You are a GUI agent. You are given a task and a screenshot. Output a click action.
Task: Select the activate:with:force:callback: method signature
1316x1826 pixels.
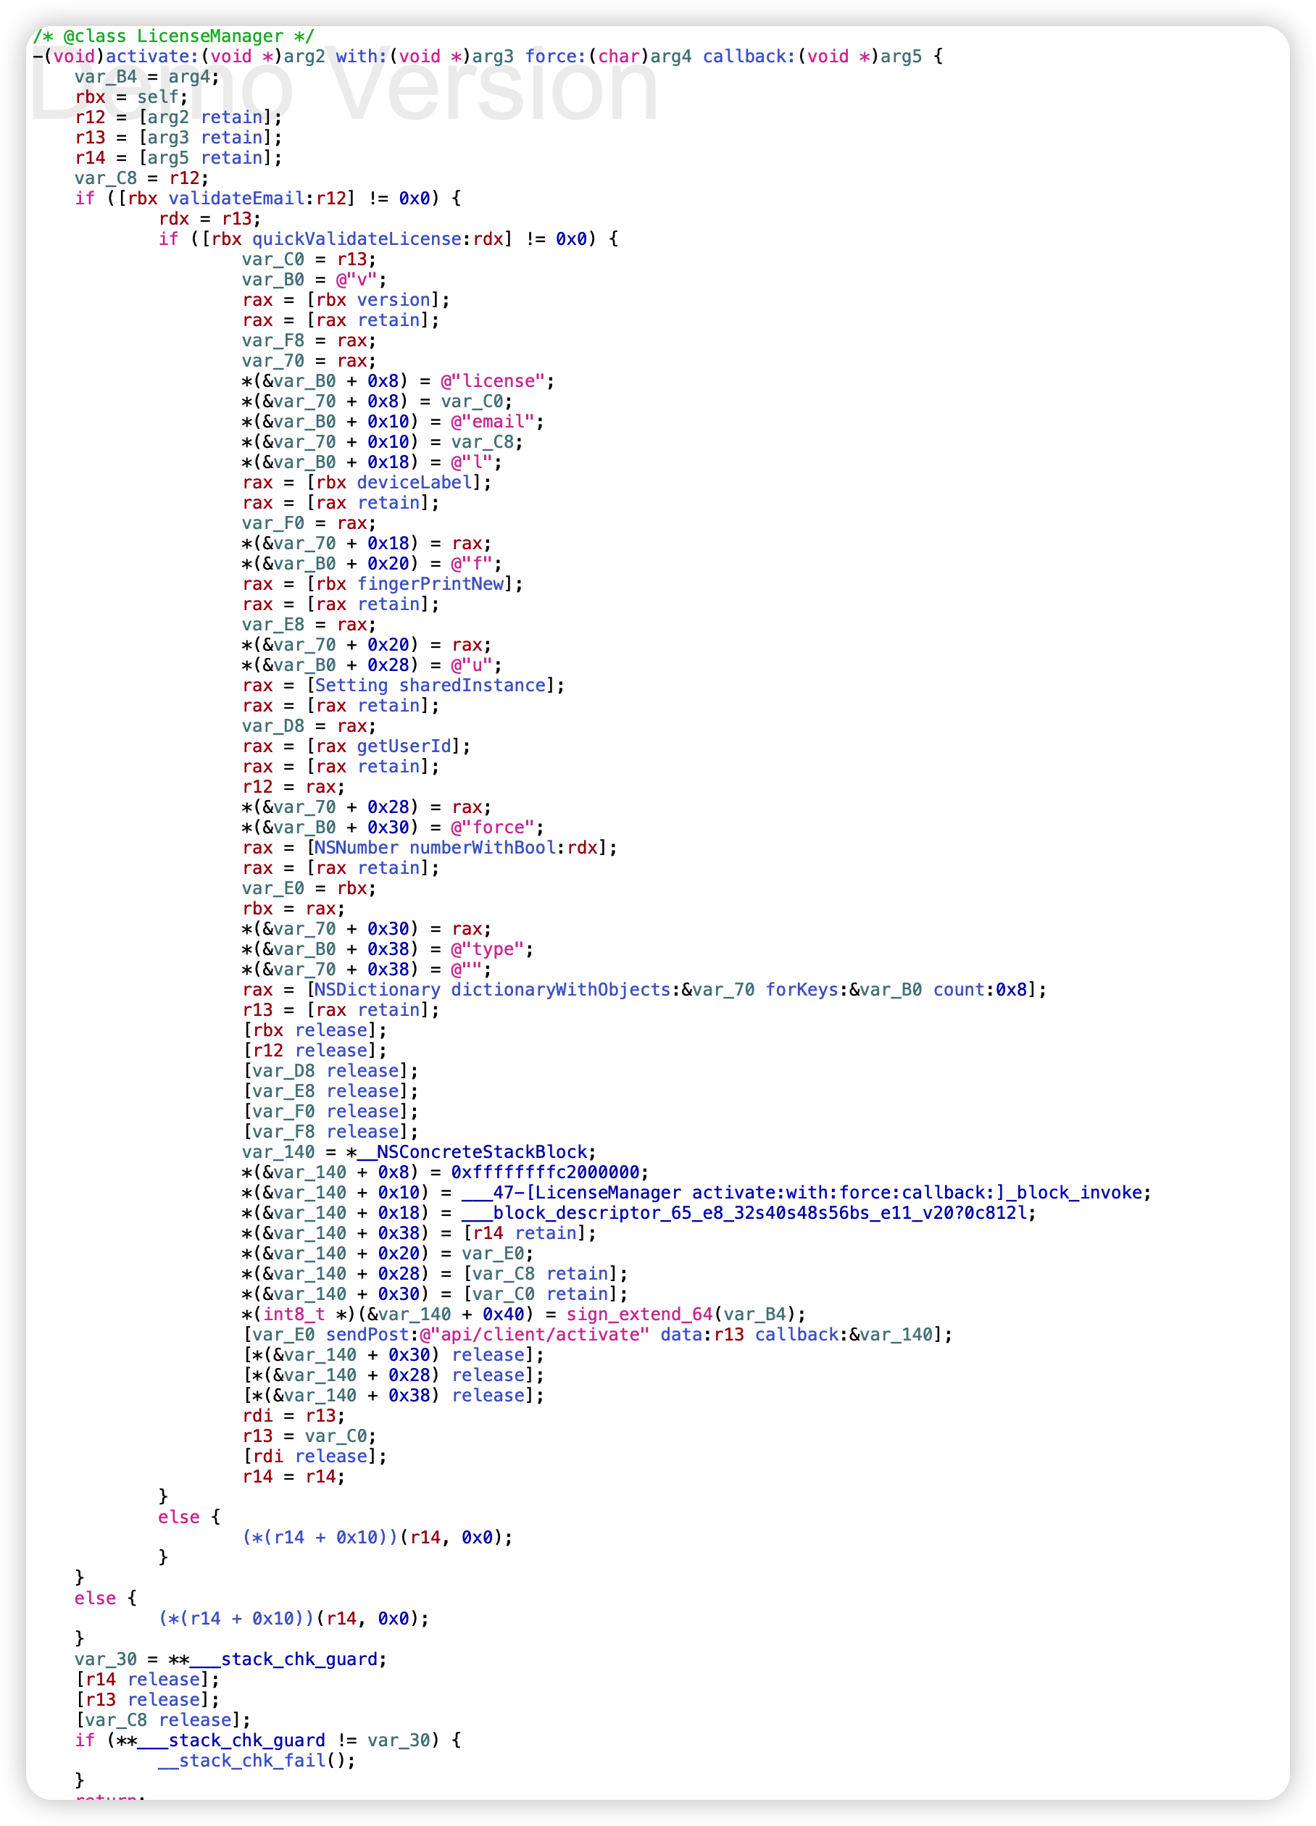pyautogui.click(x=488, y=57)
